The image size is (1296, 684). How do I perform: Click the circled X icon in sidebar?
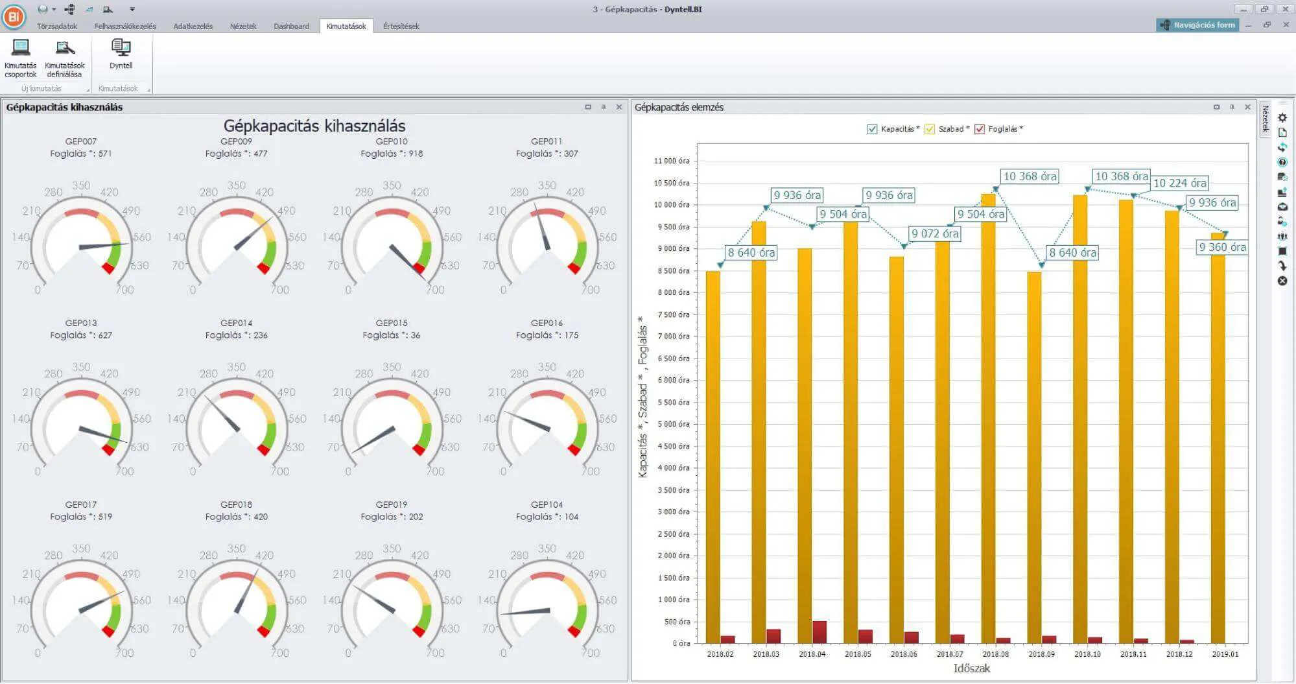click(1282, 281)
